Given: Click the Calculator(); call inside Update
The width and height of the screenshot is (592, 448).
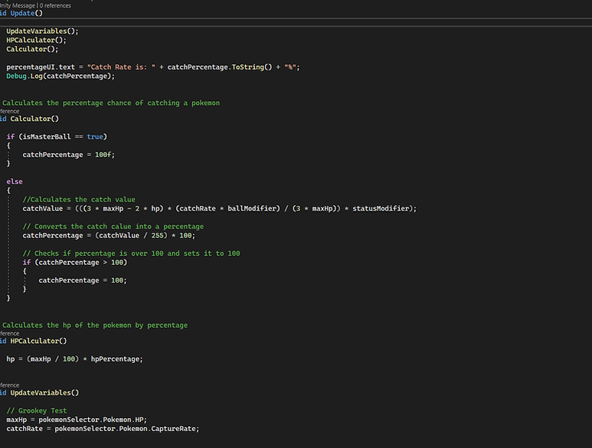Looking at the screenshot, I should [x=32, y=49].
